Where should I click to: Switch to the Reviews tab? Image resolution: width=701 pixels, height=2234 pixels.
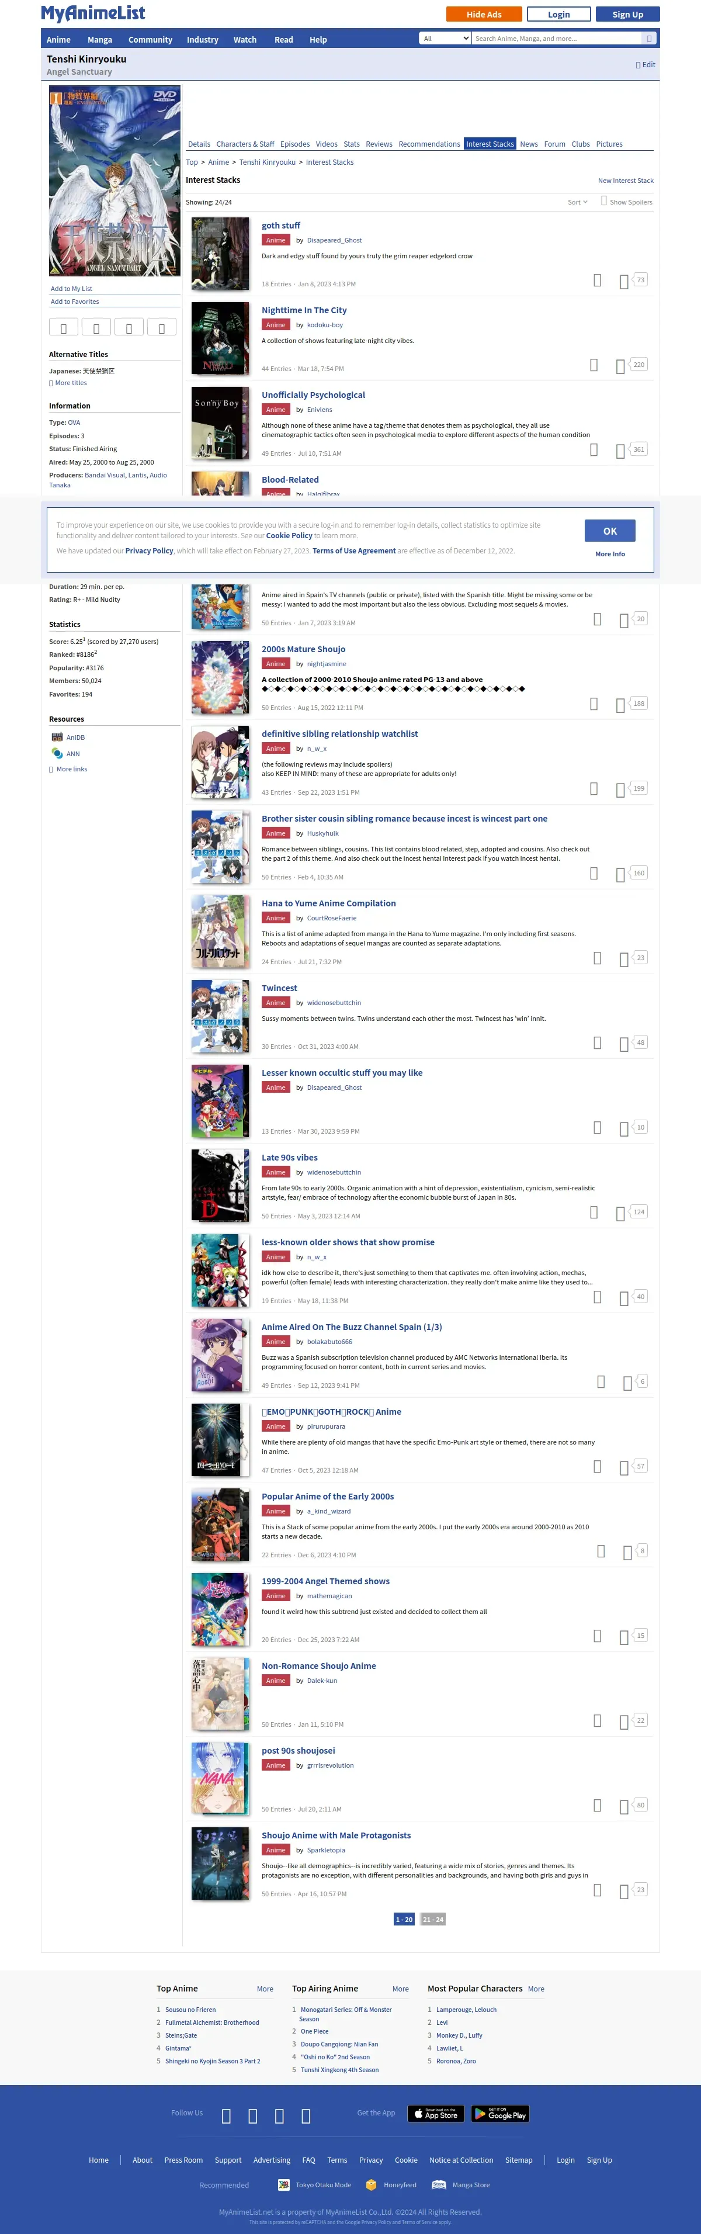[x=379, y=144]
